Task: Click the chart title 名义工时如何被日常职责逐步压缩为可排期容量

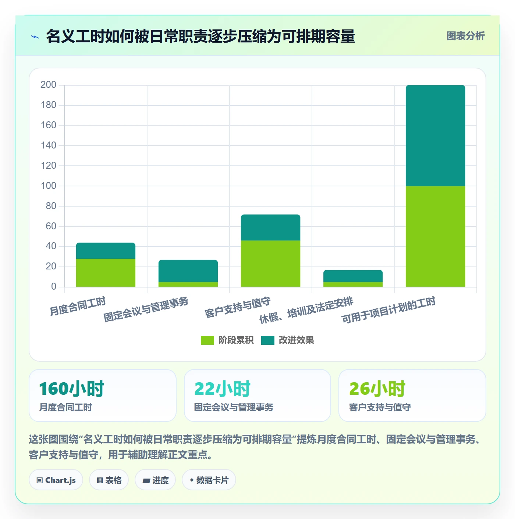Action: coord(200,36)
